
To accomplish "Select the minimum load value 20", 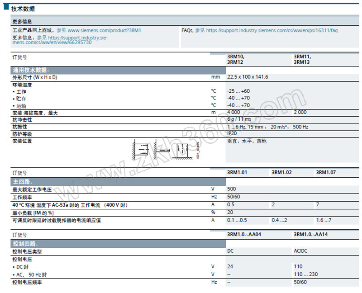I will (230, 212).
